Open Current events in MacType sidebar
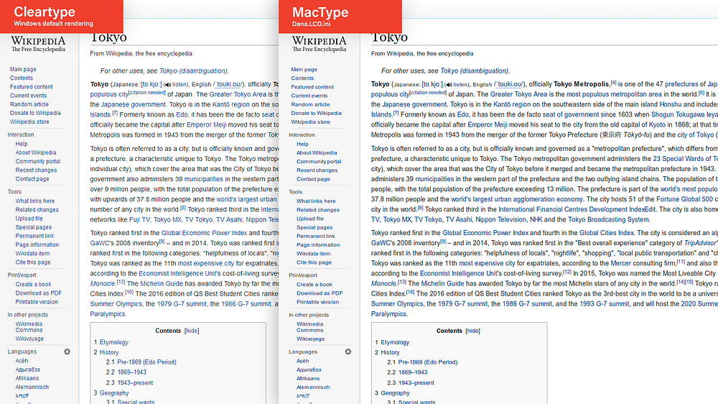The image size is (718, 404). [309, 96]
